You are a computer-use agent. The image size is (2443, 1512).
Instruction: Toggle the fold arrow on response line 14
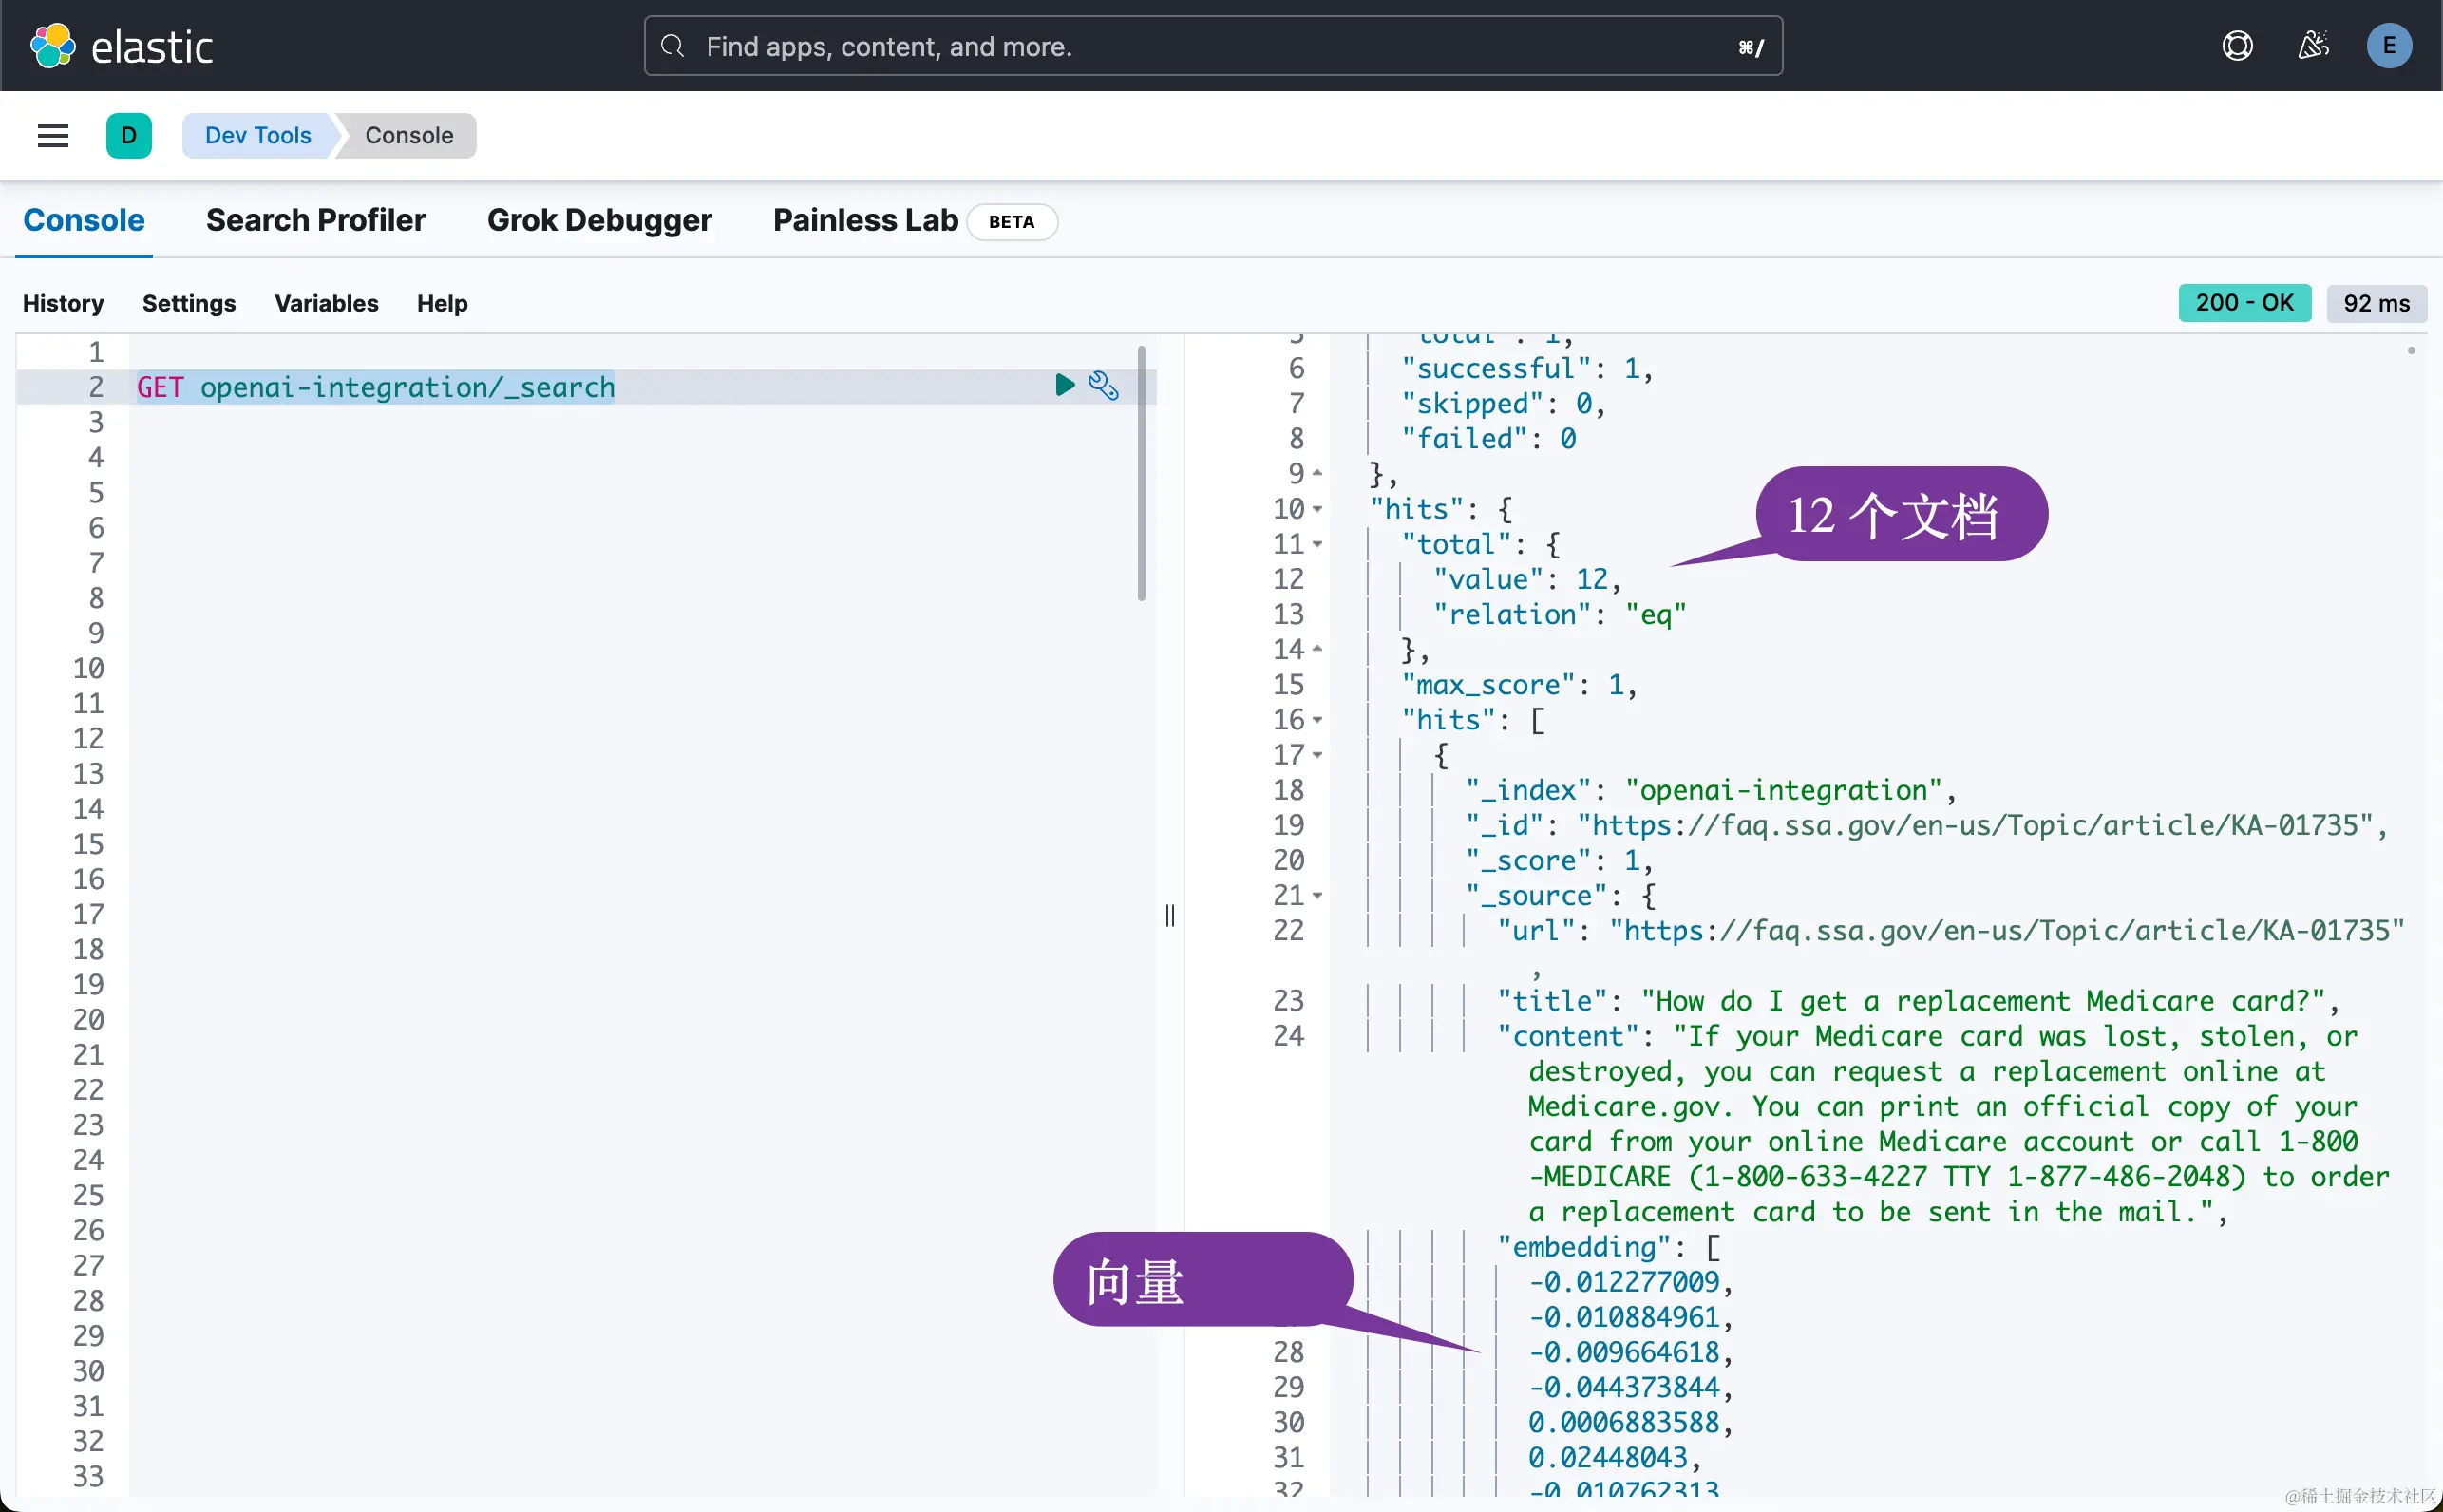(x=1317, y=650)
